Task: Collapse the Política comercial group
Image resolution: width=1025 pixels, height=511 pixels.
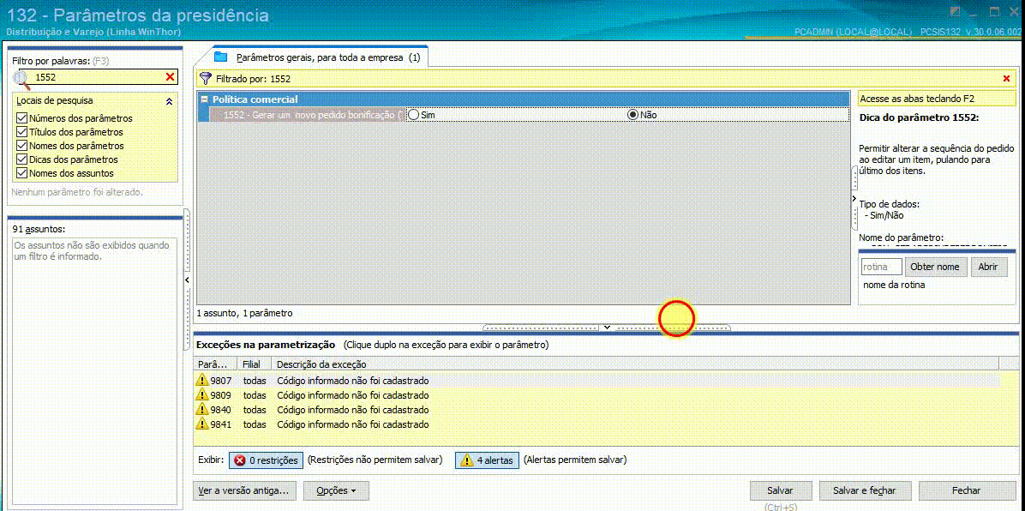Action: (x=205, y=99)
